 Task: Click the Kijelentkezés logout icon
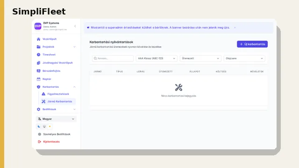pyautogui.click(x=39, y=142)
